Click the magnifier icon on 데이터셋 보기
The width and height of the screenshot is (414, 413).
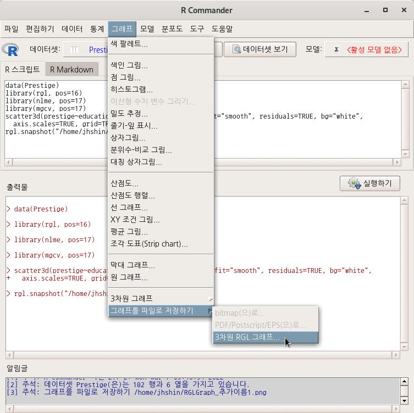click(x=236, y=49)
